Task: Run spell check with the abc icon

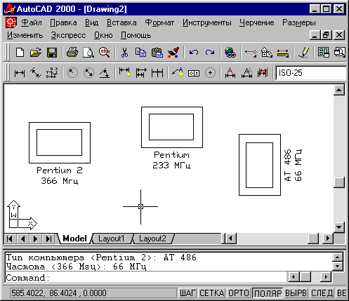Action: (x=104, y=53)
